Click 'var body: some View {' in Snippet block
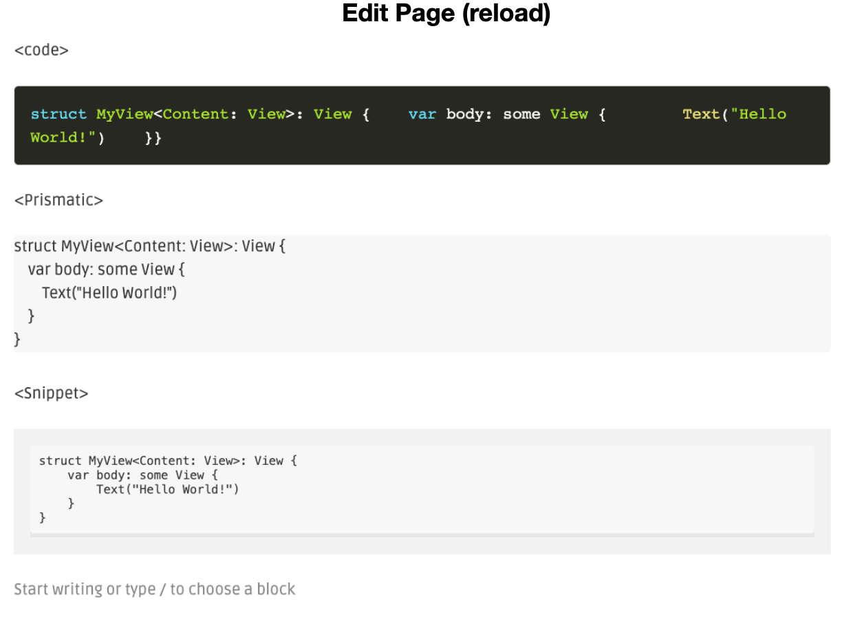Screen dimensions: 853x619 coord(142,475)
